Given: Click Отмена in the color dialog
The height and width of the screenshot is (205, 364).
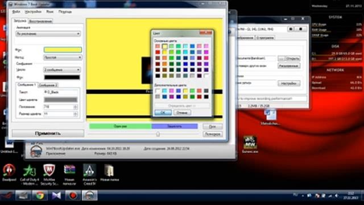Looking at the screenshot, I should (182, 113).
